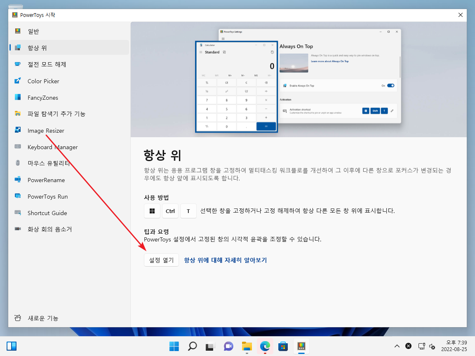Select 절전 모드 해제 in sidebar
Screen dimensions: 475x356
point(69,64)
